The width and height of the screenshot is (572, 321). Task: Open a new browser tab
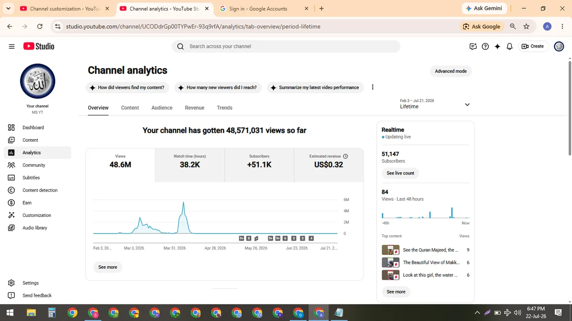click(x=322, y=9)
